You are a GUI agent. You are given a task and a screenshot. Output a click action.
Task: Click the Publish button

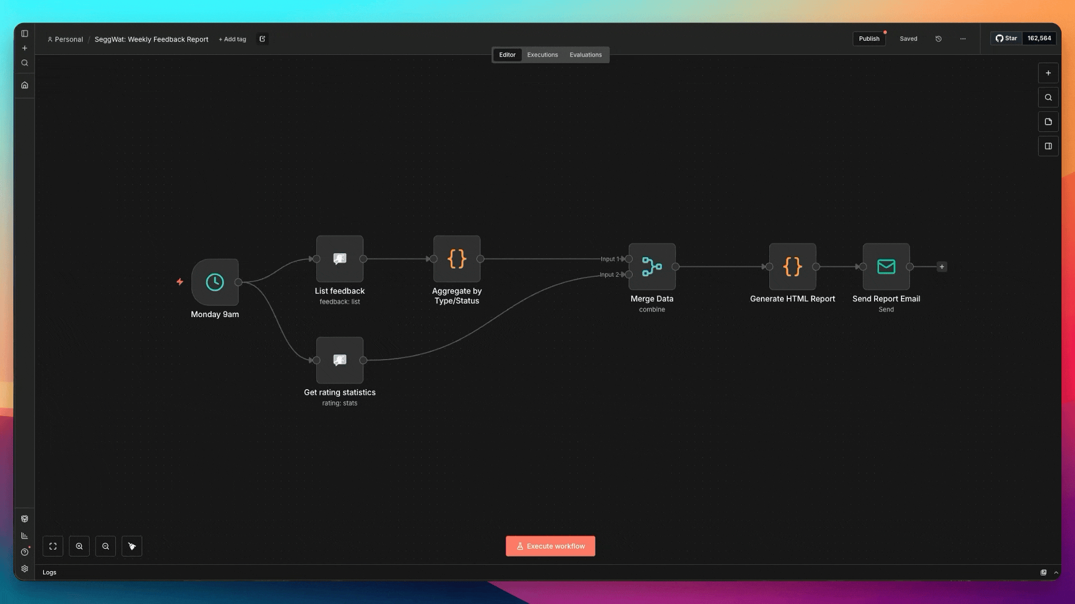tap(868, 39)
